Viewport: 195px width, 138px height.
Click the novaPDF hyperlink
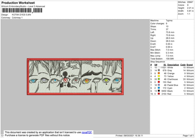click(87, 132)
